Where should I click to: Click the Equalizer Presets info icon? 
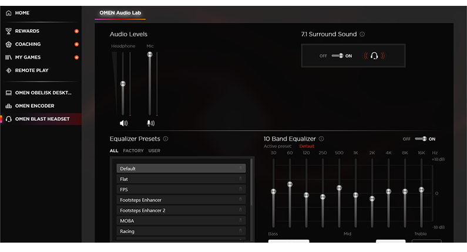click(166, 139)
